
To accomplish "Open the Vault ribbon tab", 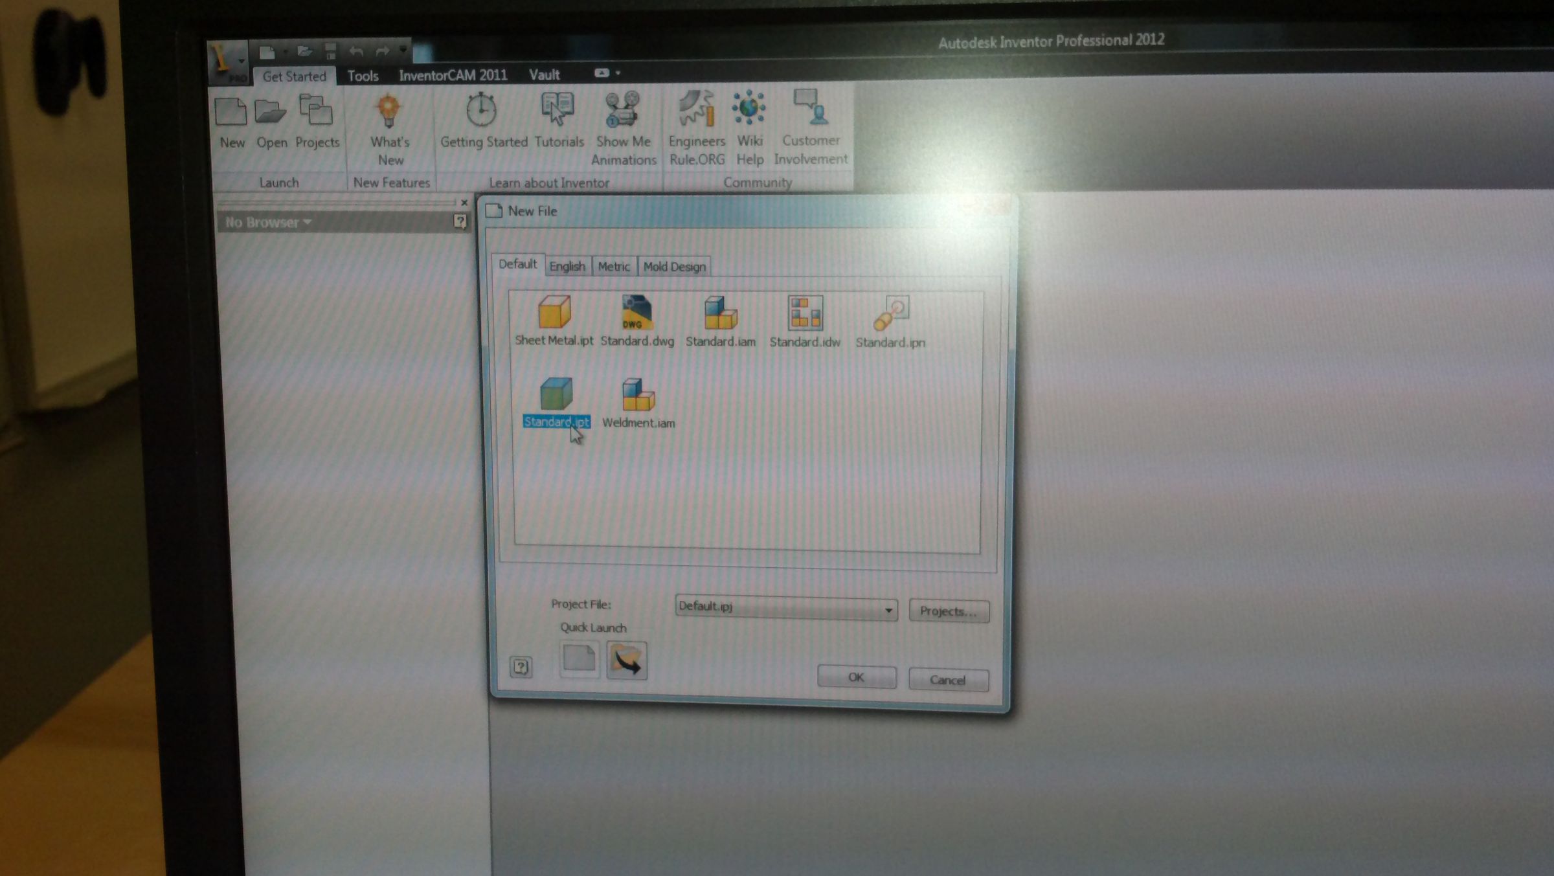I will (545, 75).
